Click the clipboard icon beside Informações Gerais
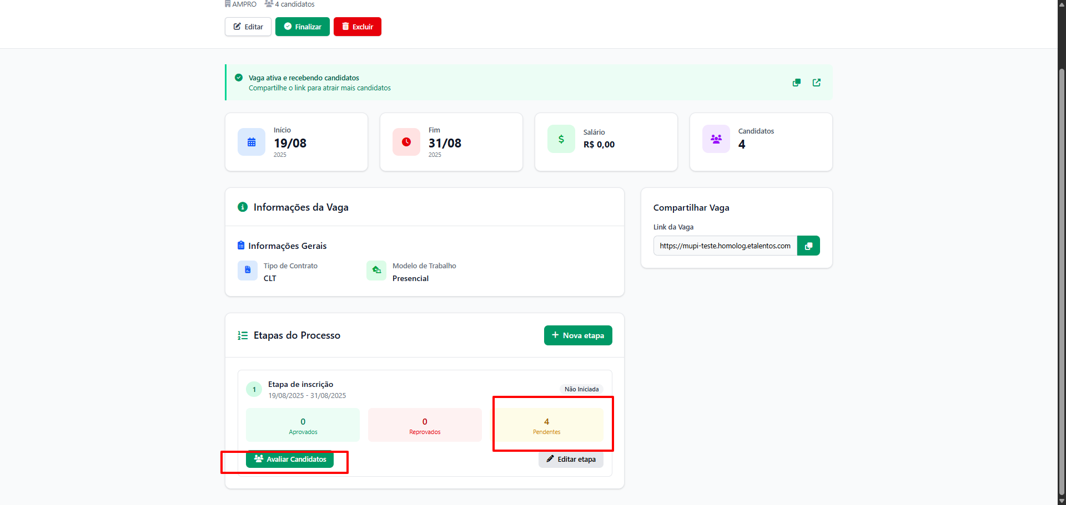The image size is (1066, 505). tap(241, 245)
